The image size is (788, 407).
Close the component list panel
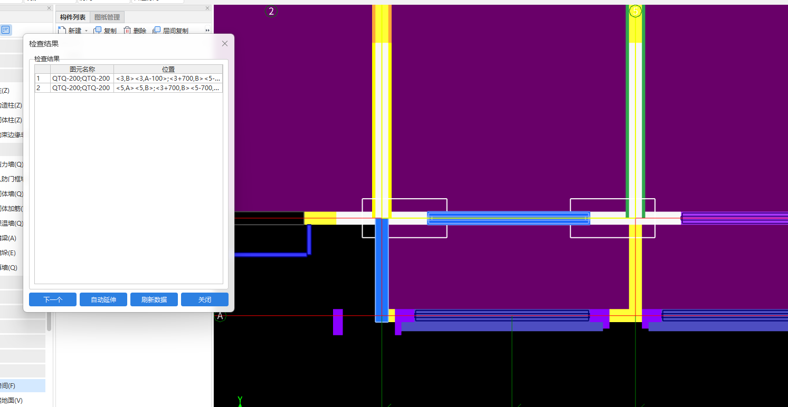(x=207, y=8)
